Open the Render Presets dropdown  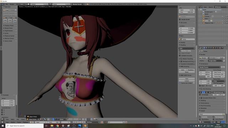click(x=210, y=67)
